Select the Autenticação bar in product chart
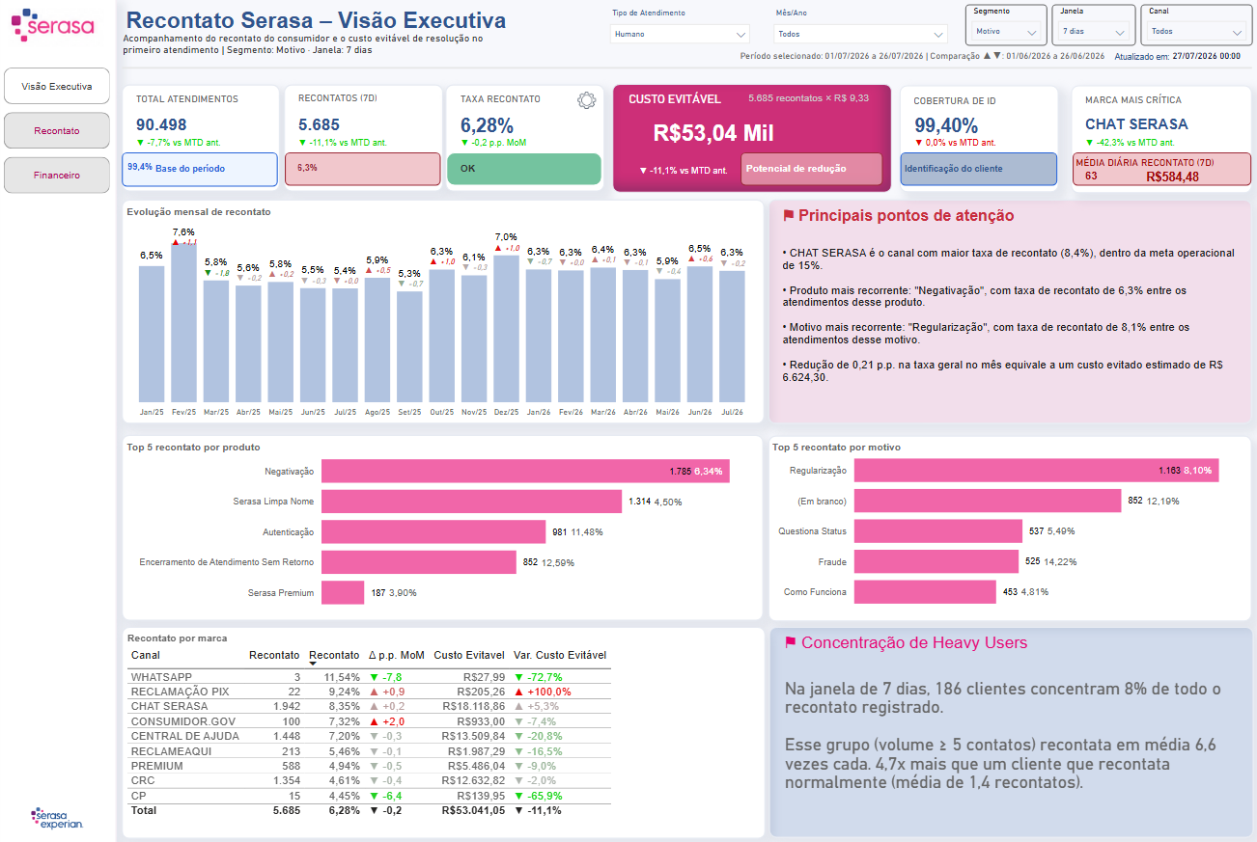Screen dimensions: 1257x842 click(x=433, y=531)
